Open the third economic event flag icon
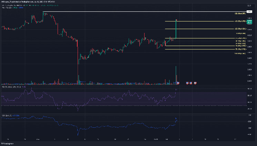 click(191, 83)
